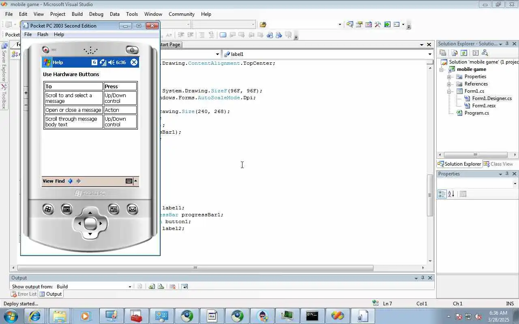Open the label1 members dropdown
Image resolution: width=519 pixels, height=324 pixels.
pos(430,54)
